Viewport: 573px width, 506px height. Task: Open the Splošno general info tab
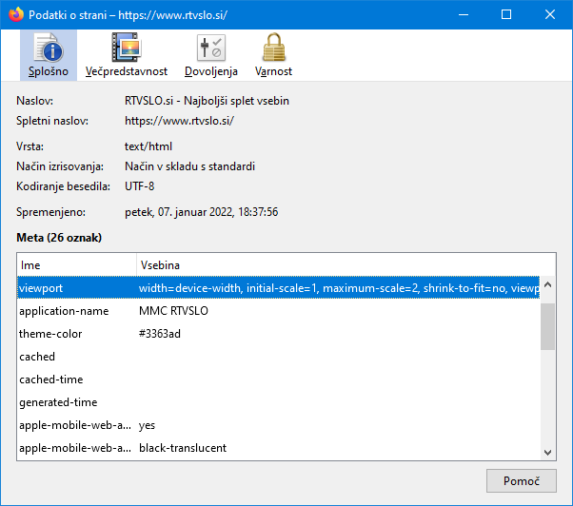(x=49, y=55)
